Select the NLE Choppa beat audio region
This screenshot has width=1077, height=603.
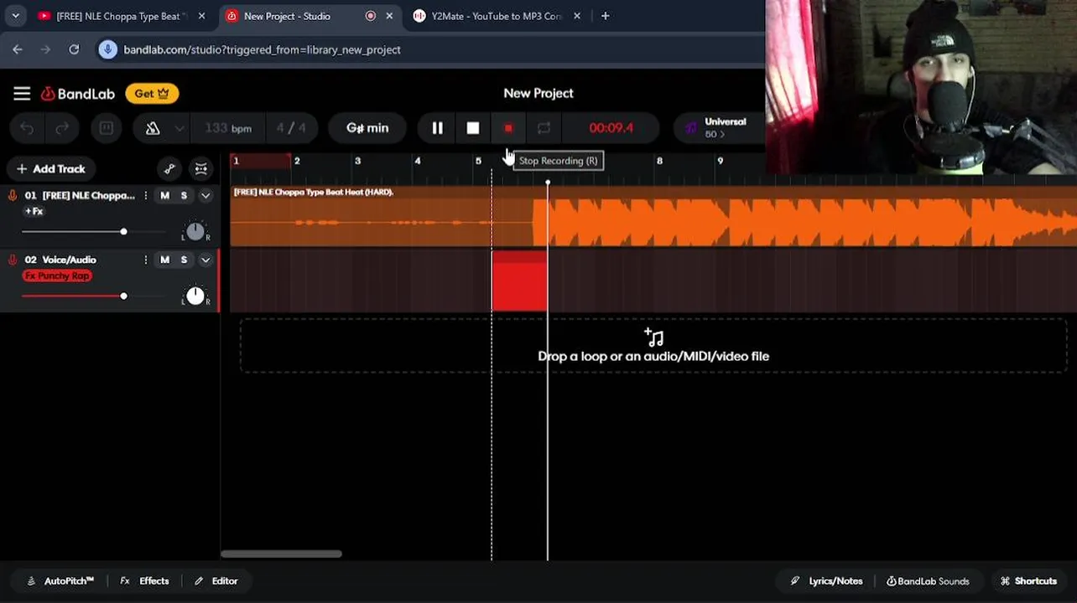click(x=653, y=216)
